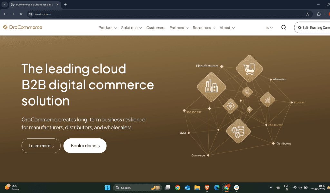Open Microsoft Edge from the taskbar
This screenshot has width=330, height=193.
click(x=217, y=188)
